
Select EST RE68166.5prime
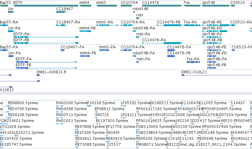pyautogui.click(x=138, y=142)
